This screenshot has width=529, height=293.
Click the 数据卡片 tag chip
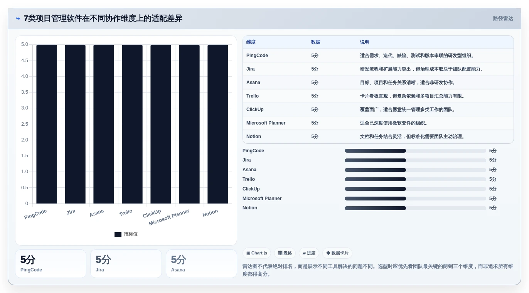[337, 253]
